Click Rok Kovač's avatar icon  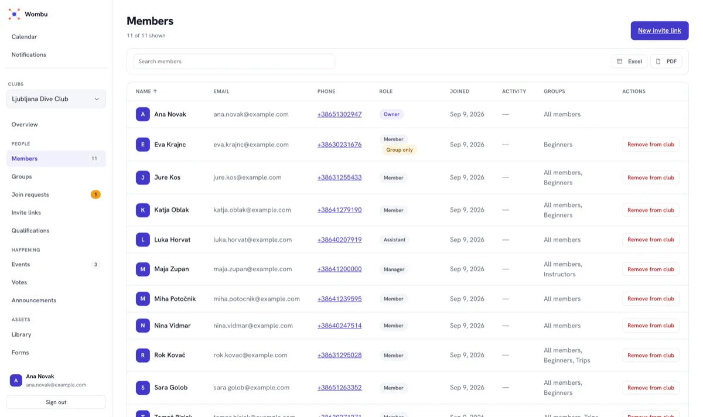[142, 355]
